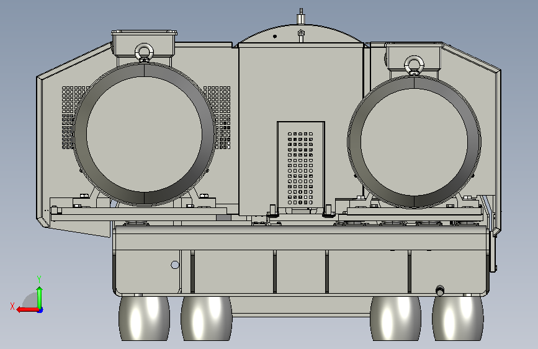Viewport: 538px width, 349px height.
Task: Select the terminal box atop the right motor
Action: click(x=414, y=57)
